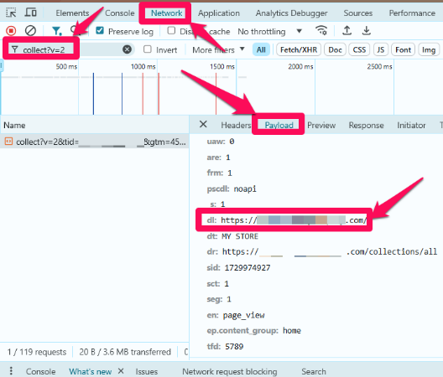443x377 pixels.
Task: Click the 1000 ms timeline marker
Action: 143,66
